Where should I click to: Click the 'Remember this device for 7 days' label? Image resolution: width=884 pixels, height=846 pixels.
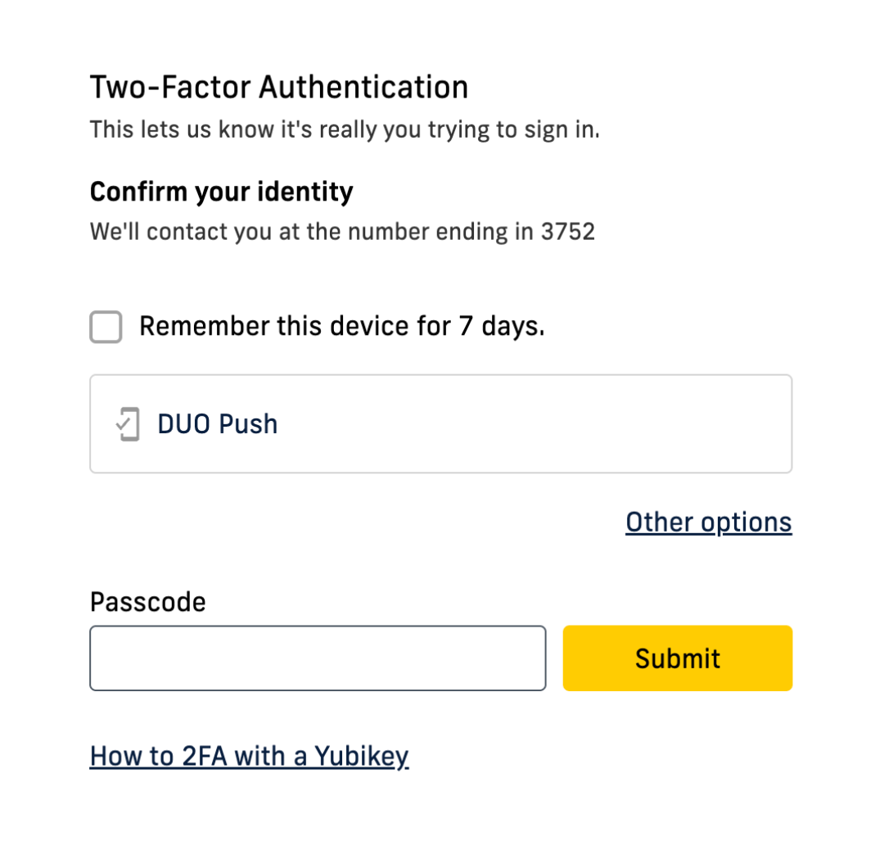click(x=341, y=327)
